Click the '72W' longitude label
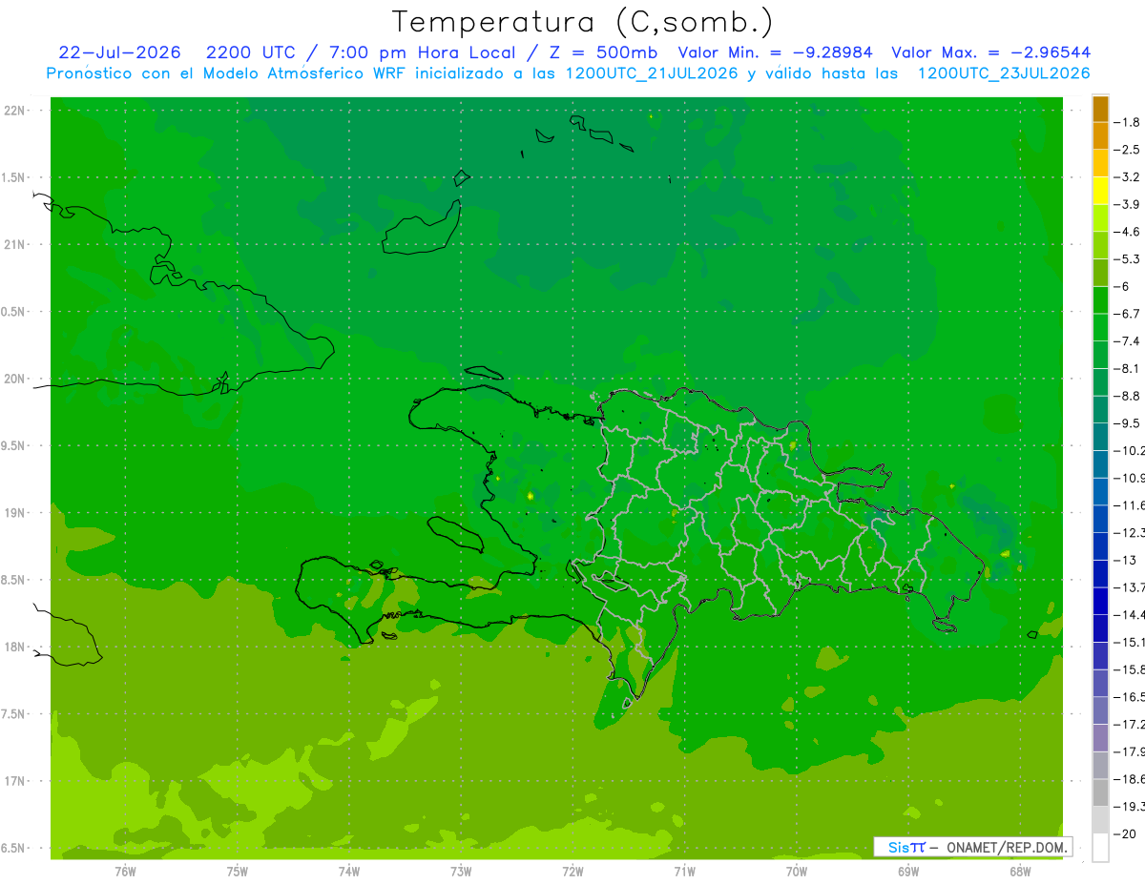This screenshot has width=1145, height=884. [x=573, y=872]
